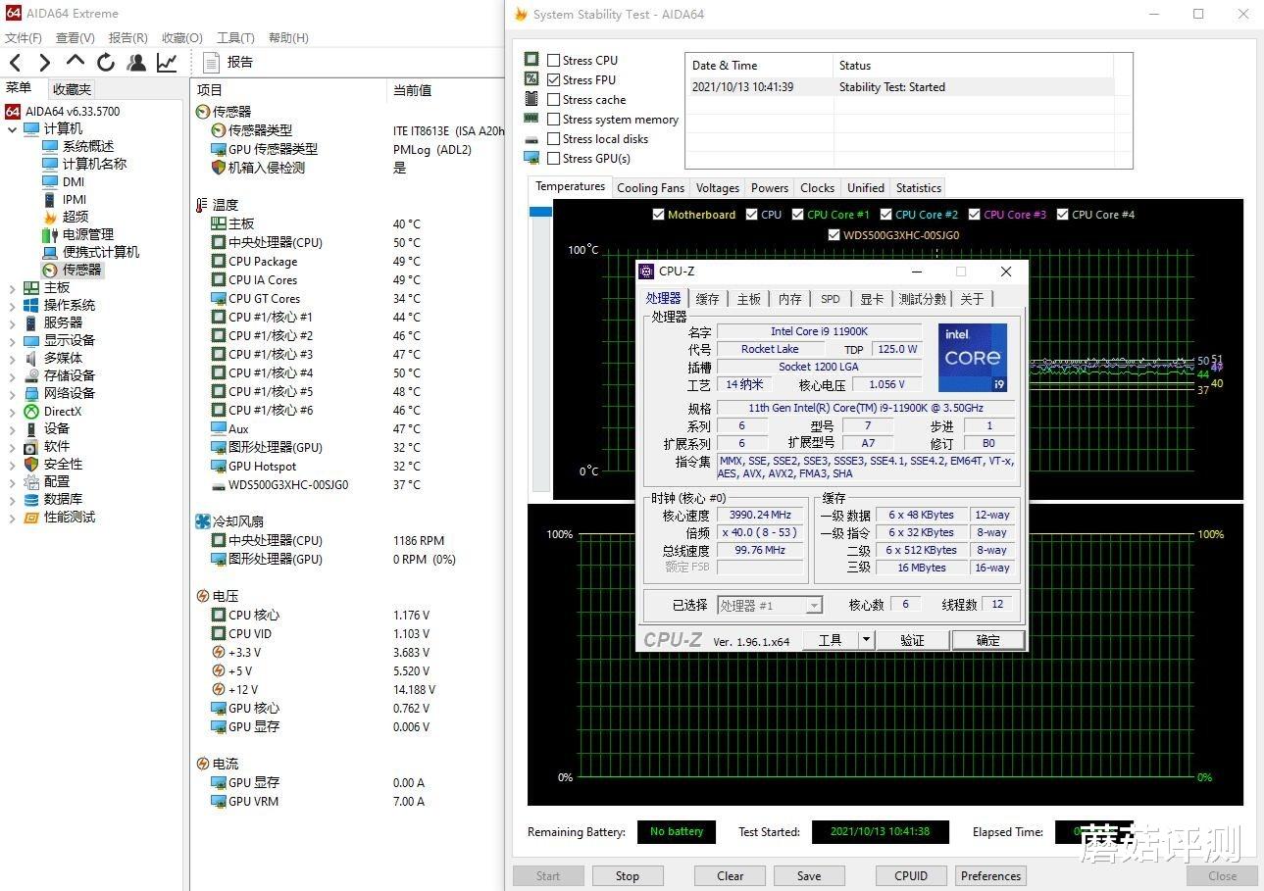Click the forward arrow in AIDA64 toolbar
The height and width of the screenshot is (891, 1264).
[44, 61]
